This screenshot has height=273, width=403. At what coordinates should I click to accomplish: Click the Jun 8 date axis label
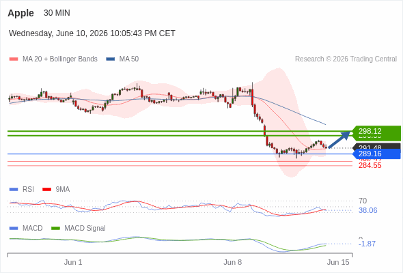click(233, 262)
